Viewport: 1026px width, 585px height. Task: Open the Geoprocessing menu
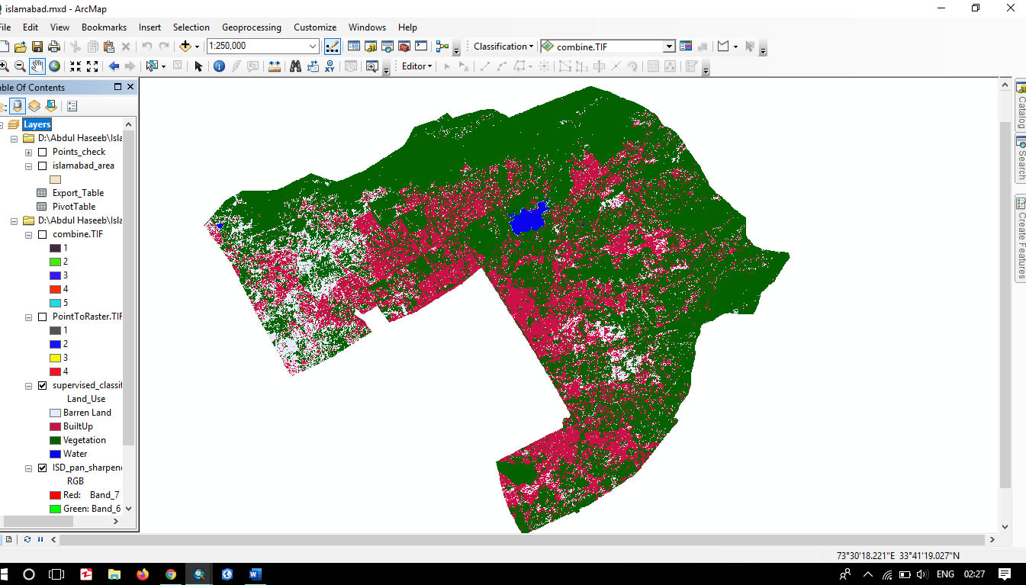(x=252, y=27)
